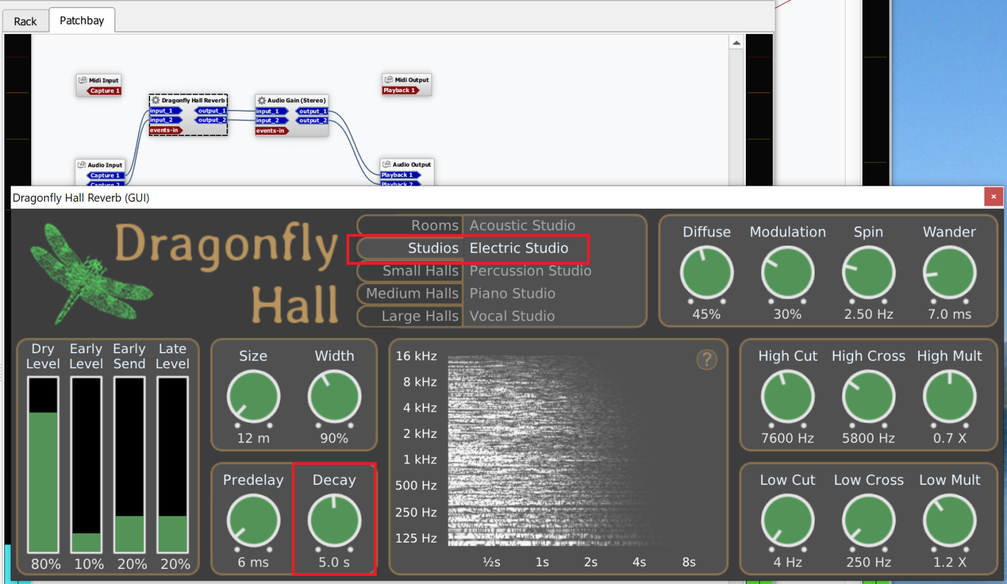
Task: Click the Audio Output node icon
Action: click(387, 164)
